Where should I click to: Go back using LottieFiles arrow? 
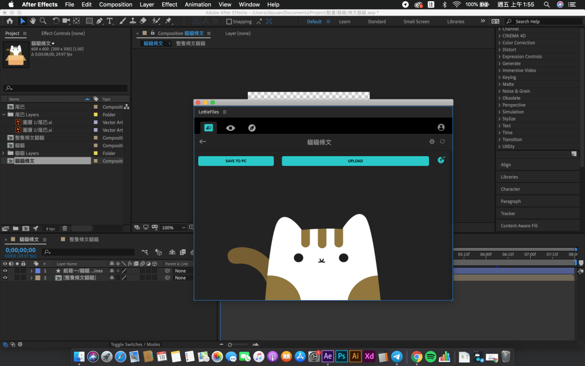pyautogui.click(x=203, y=141)
